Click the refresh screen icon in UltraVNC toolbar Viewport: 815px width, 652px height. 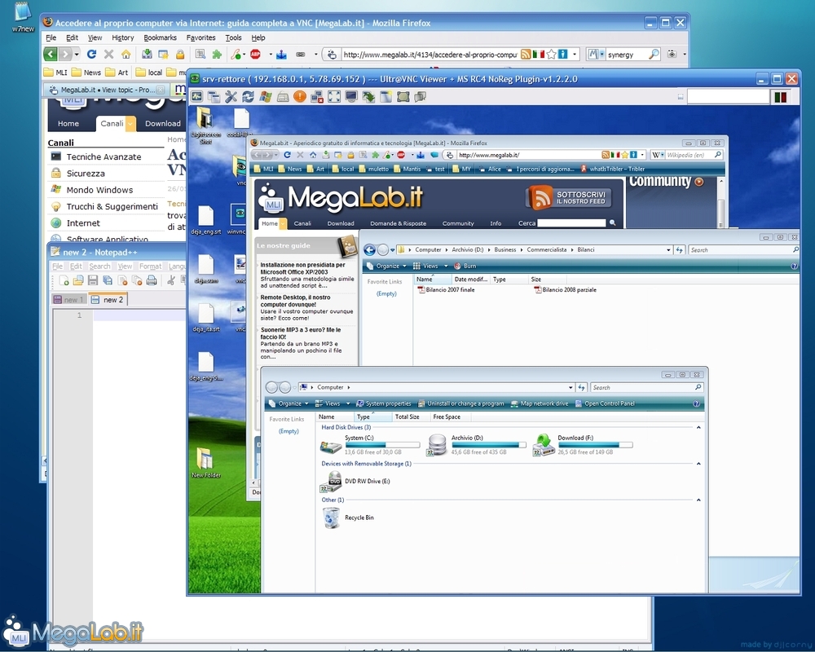248,97
